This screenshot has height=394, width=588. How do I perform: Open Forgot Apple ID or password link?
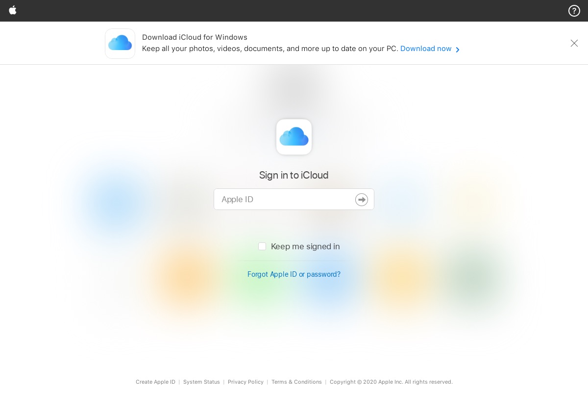click(294, 274)
